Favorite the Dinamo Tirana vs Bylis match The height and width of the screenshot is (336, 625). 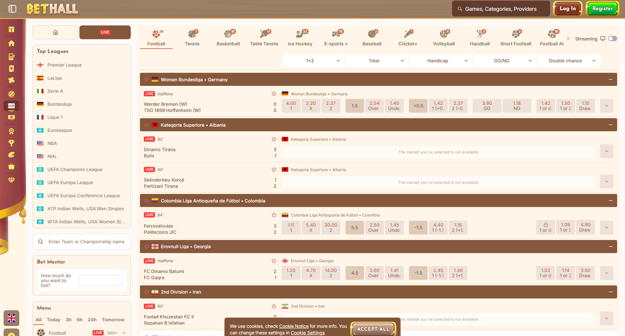[x=274, y=139]
